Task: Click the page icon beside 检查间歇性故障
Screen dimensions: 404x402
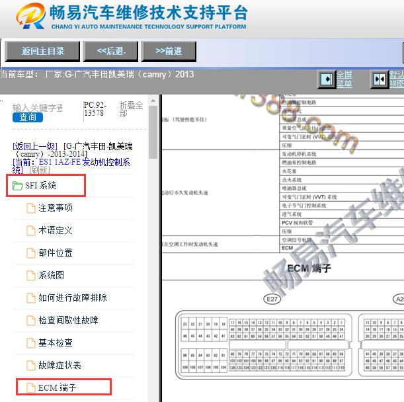Action: pos(31,321)
